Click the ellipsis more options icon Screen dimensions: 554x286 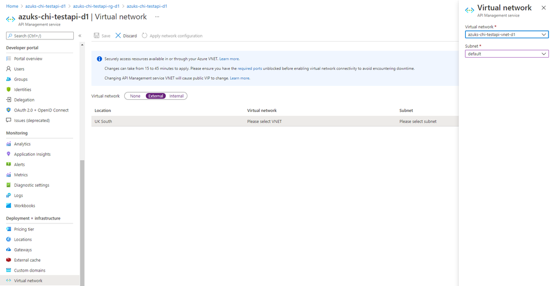[x=157, y=17]
